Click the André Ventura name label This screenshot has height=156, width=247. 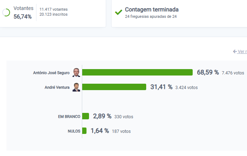tap(57, 87)
